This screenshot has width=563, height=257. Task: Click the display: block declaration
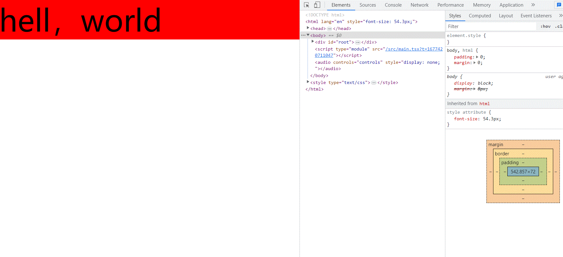(x=473, y=83)
